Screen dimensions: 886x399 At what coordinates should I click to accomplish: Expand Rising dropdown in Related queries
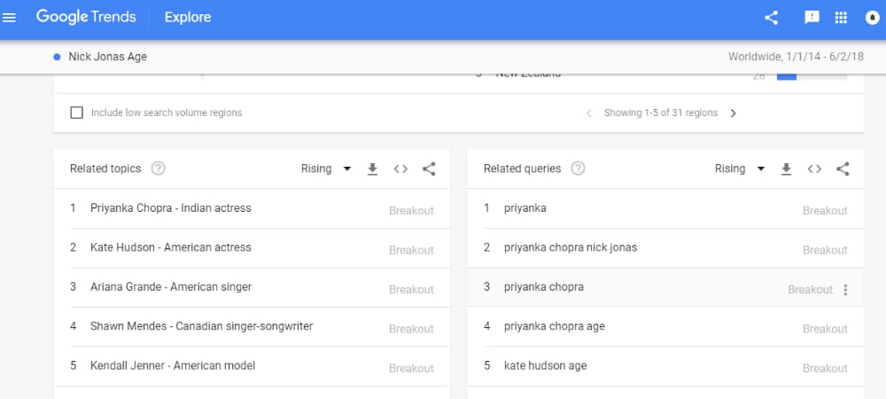[740, 168]
